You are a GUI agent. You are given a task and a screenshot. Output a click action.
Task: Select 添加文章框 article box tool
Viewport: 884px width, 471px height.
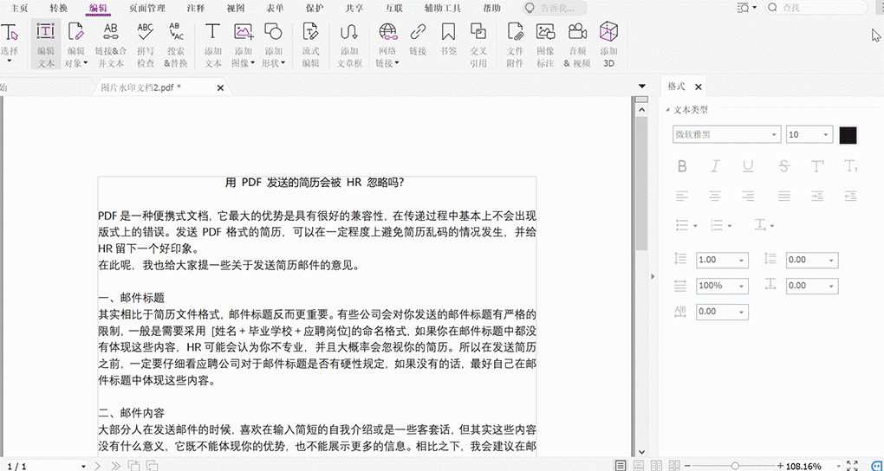(x=349, y=44)
